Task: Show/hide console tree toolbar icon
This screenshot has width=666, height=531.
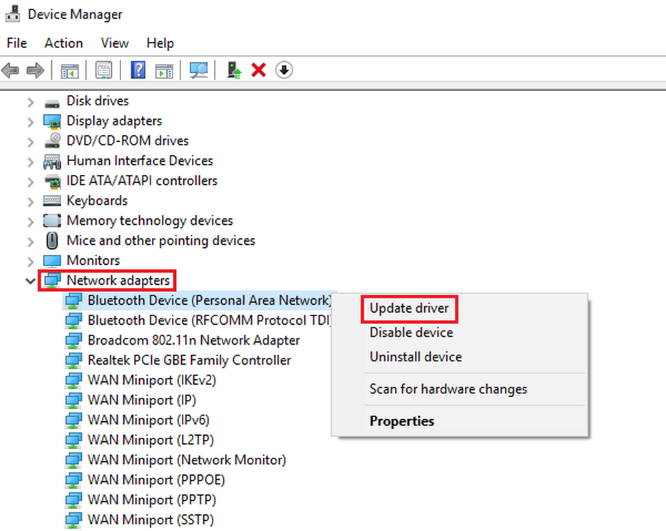Action: pos(70,71)
